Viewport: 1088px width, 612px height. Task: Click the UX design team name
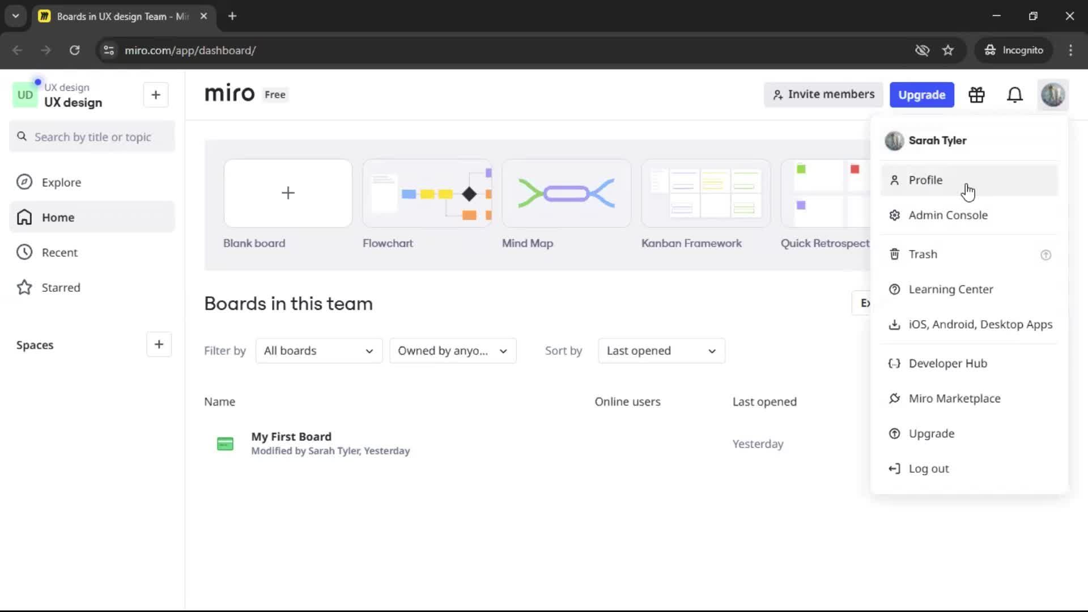point(73,103)
